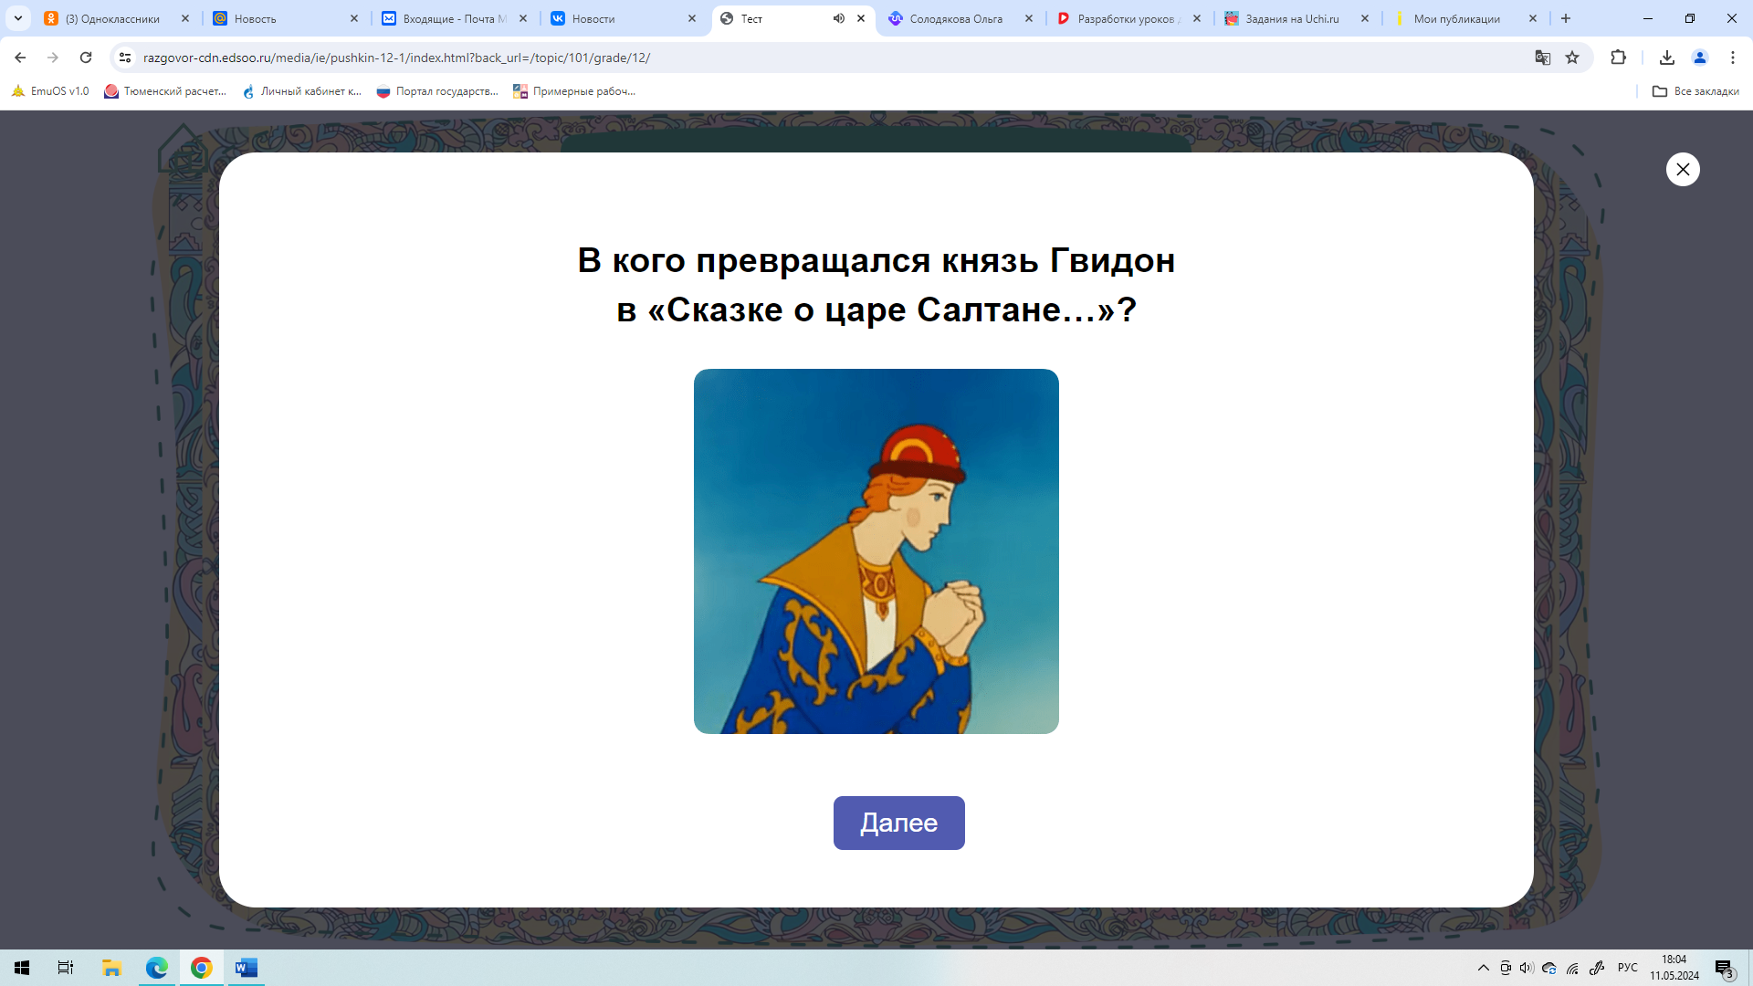
Task: Open the OneDrive cloud tray icon
Action: pos(1549,968)
